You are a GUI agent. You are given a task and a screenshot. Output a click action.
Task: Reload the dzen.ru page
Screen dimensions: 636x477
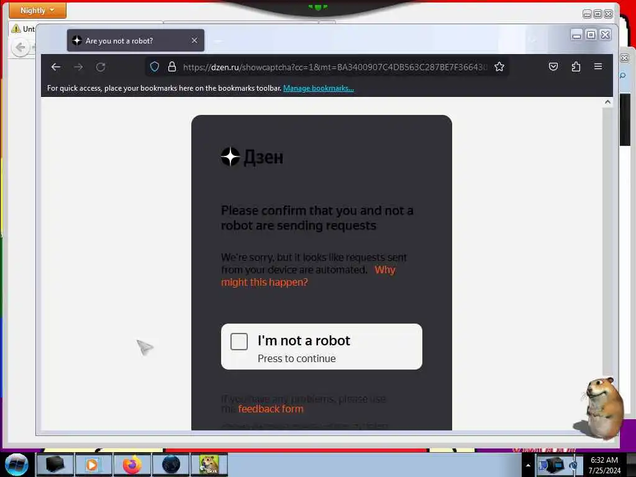point(101,67)
